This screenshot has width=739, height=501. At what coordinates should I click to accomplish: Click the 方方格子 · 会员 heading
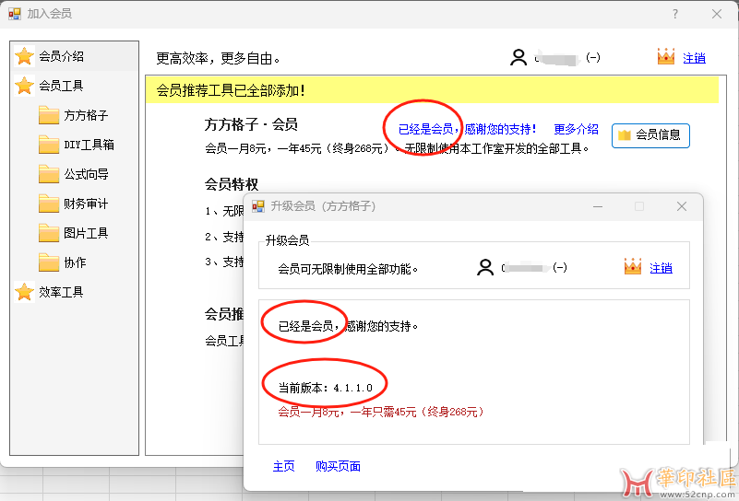pyautogui.click(x=251, y=124)
